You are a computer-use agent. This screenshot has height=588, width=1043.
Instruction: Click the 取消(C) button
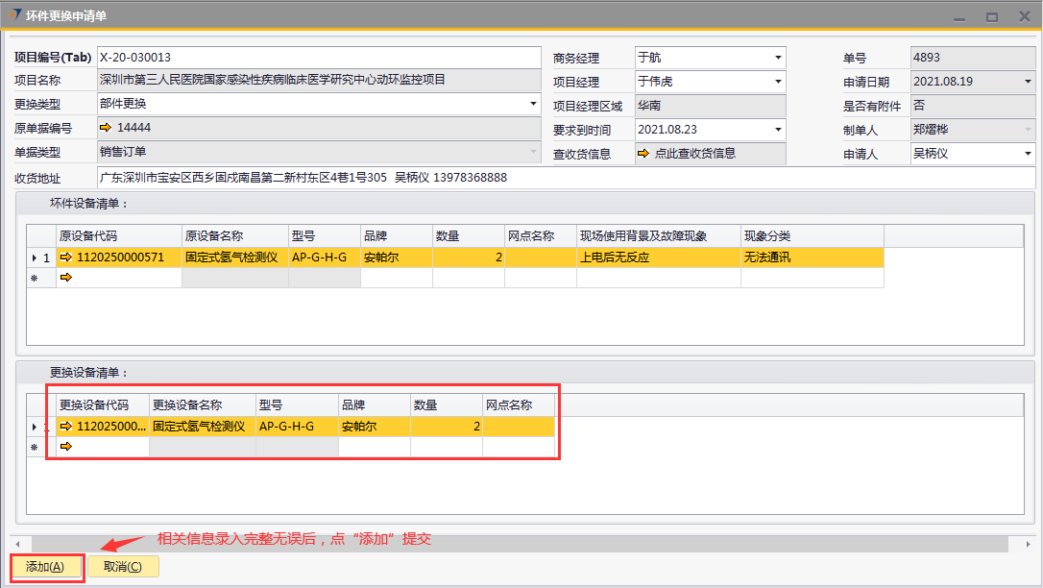(x=123, y=567)
